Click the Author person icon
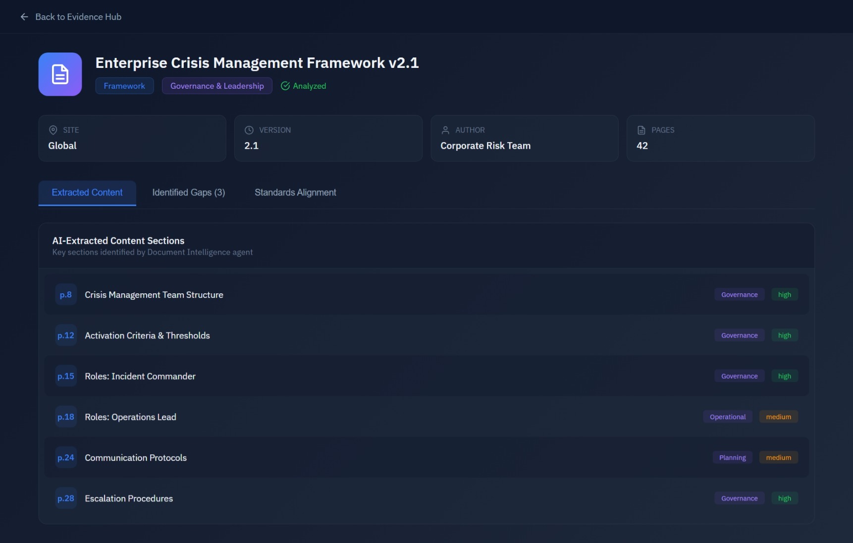The width and height of the screenshot is (853, 543). [445, 130]
